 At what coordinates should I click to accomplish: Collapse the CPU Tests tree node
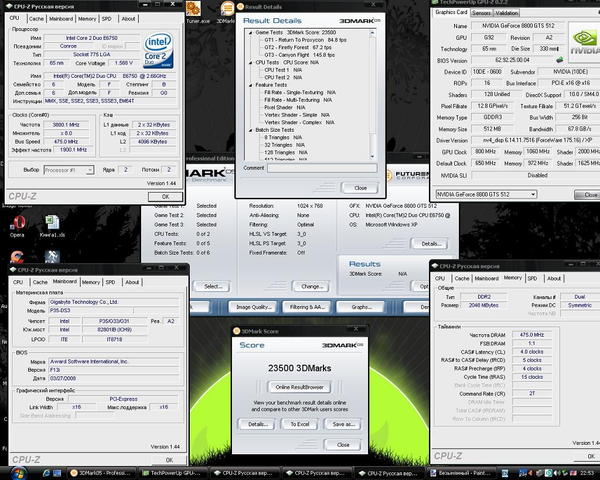click(x=251, y=63)
